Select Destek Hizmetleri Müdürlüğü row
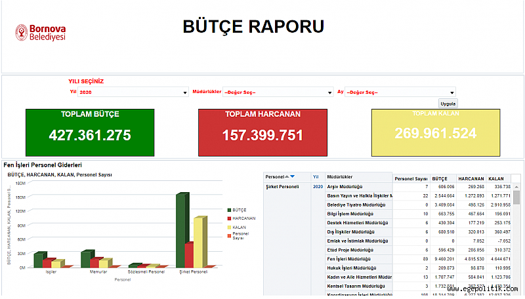The height and width of the screenshot is (299, 525). pyautogui.click(x=358, y=223)
